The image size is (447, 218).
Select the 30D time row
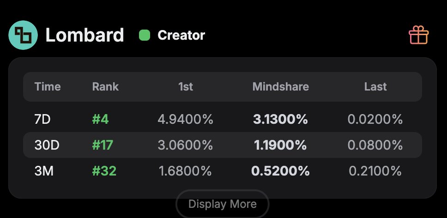[47, 145]
